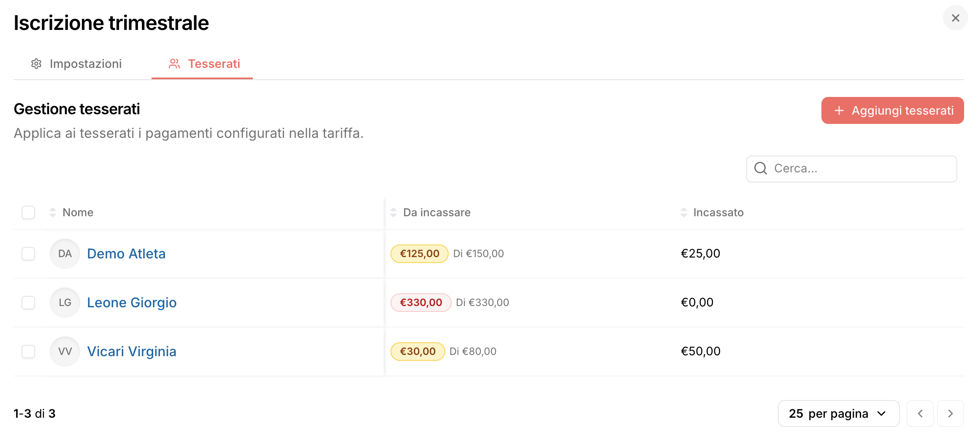Sort by Nome column arrows
This screenshot has height=435, width=970.
click(x=53, y=212)
